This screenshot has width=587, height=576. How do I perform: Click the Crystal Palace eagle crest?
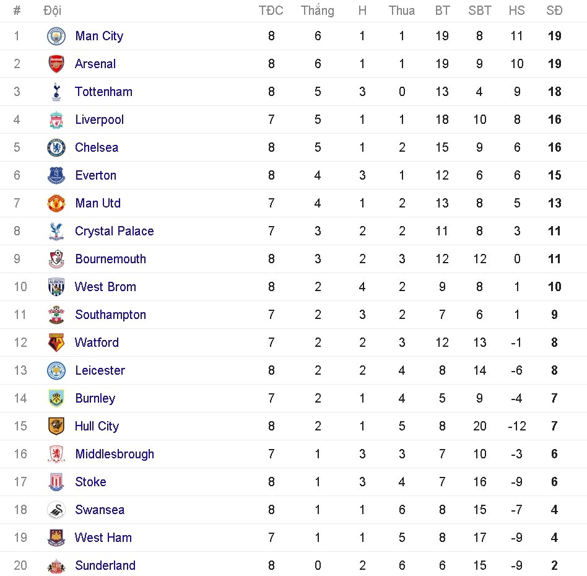point(56,231)
